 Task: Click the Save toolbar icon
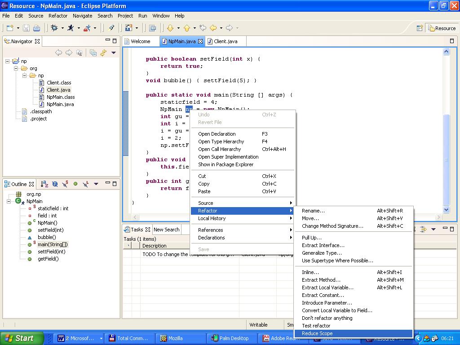[x=27, y=28]
